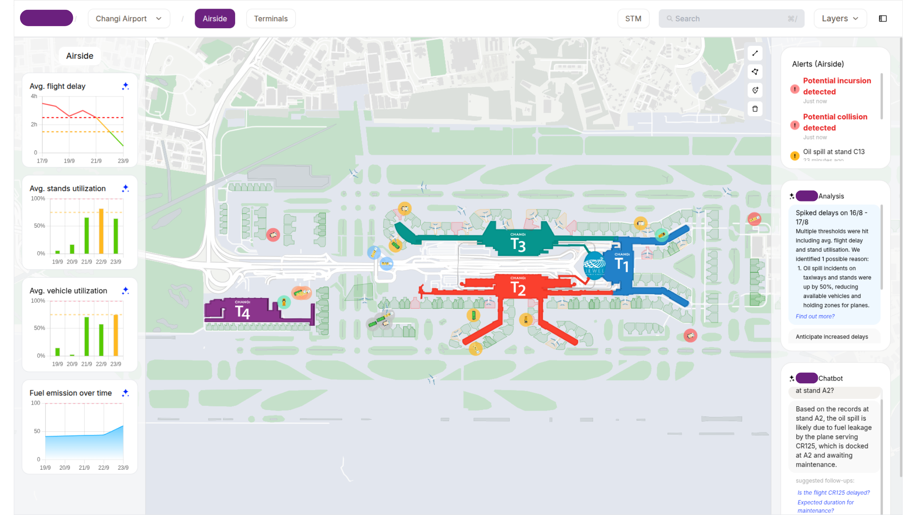Click sparkle icon on Avg. flight delay

(126, 86)
